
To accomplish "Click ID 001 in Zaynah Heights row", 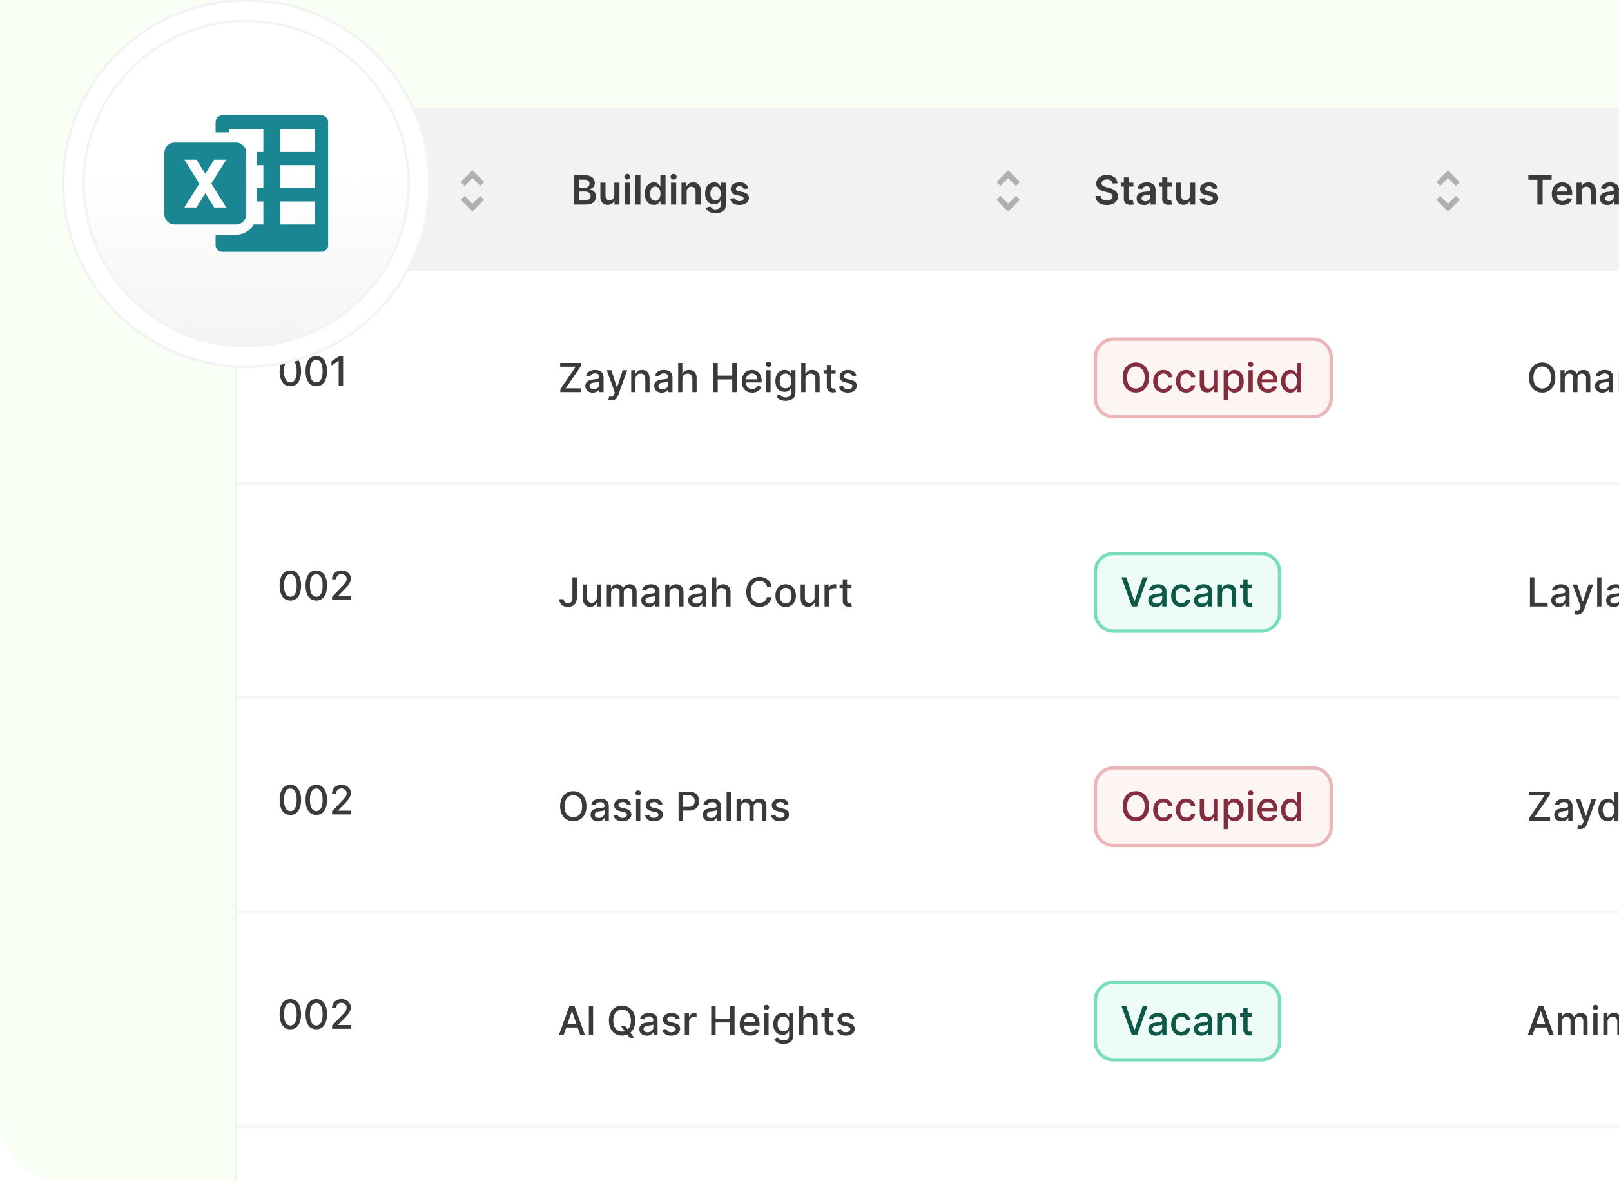I will click(313, 373).
